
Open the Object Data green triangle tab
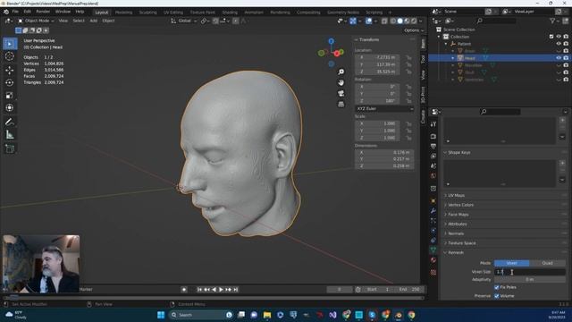[x=433, y=250]
